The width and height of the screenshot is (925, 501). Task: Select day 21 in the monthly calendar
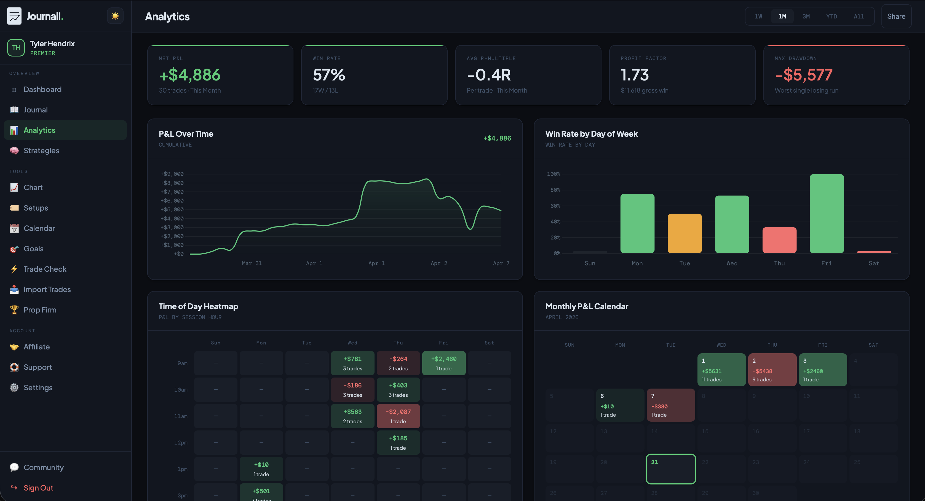point(670,469)
